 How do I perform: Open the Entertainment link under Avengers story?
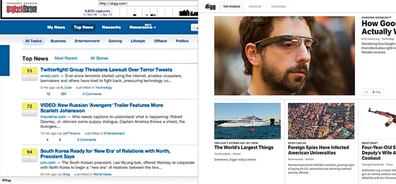click(x=114, y=133)
